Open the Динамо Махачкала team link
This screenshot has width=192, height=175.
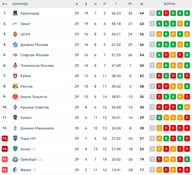(37, 128)
